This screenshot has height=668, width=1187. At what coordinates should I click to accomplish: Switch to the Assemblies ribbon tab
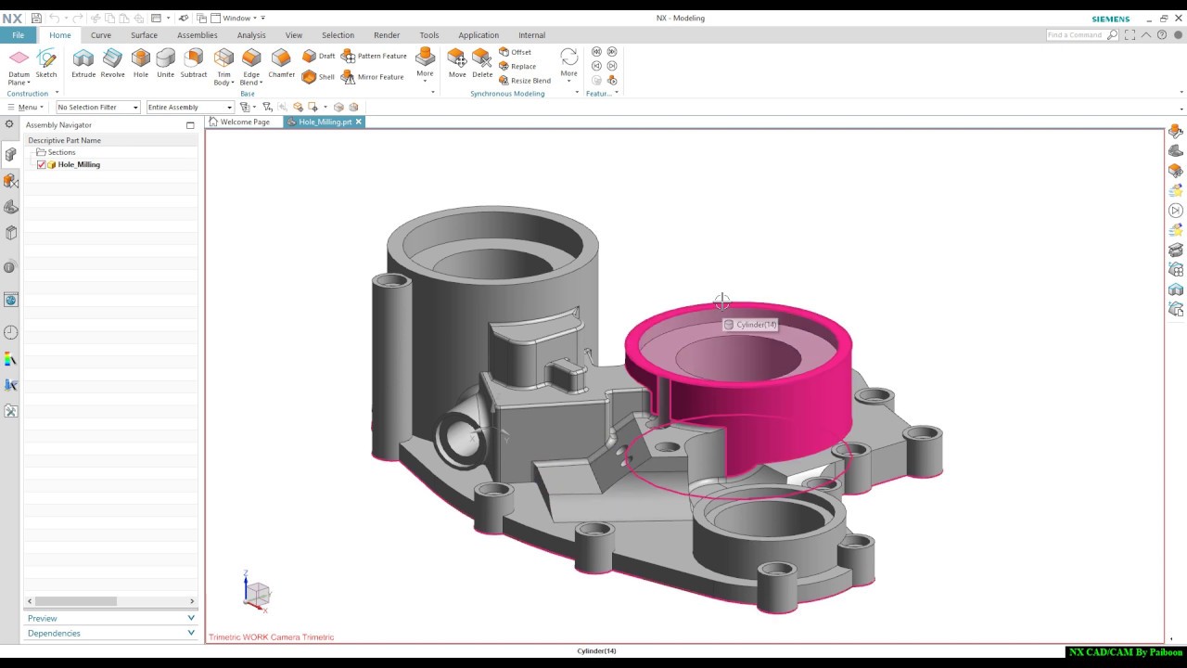198,35
